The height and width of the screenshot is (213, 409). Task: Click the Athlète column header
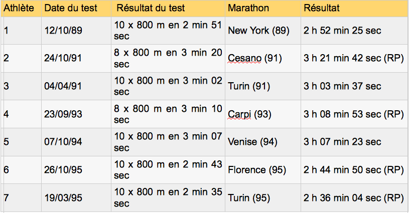pos(19,9)
